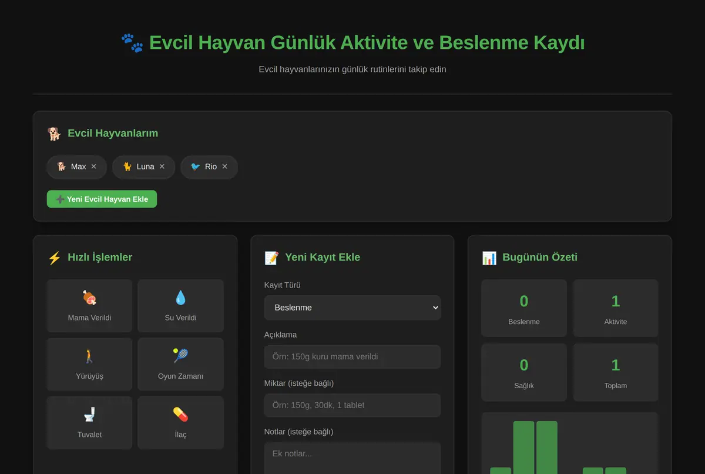Click the 'Kayıt Türü' field label
Viewport: 705px width, 474px height.
(x=283, y=285)
